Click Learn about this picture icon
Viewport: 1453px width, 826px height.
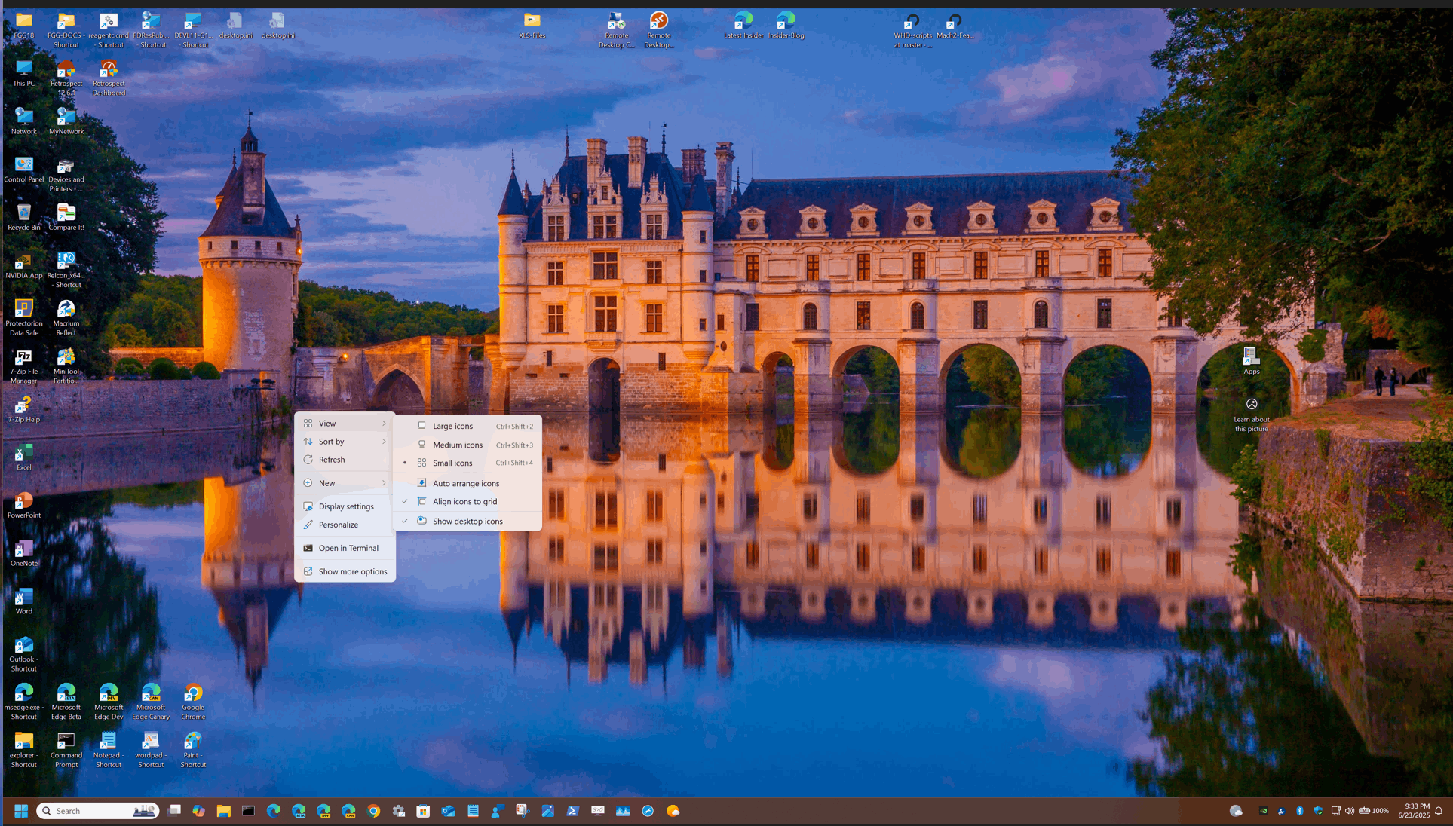1252,415
